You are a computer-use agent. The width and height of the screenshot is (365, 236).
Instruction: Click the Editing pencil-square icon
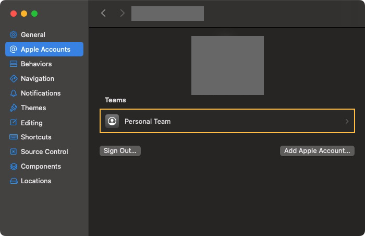pyautogui.click(x=14, y=122)
